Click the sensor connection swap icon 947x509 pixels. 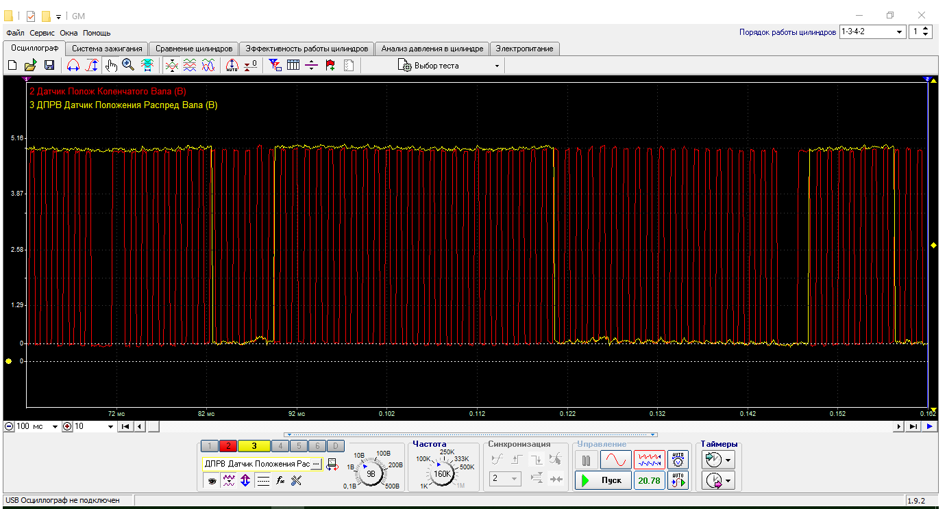click(x=332, y=465)
